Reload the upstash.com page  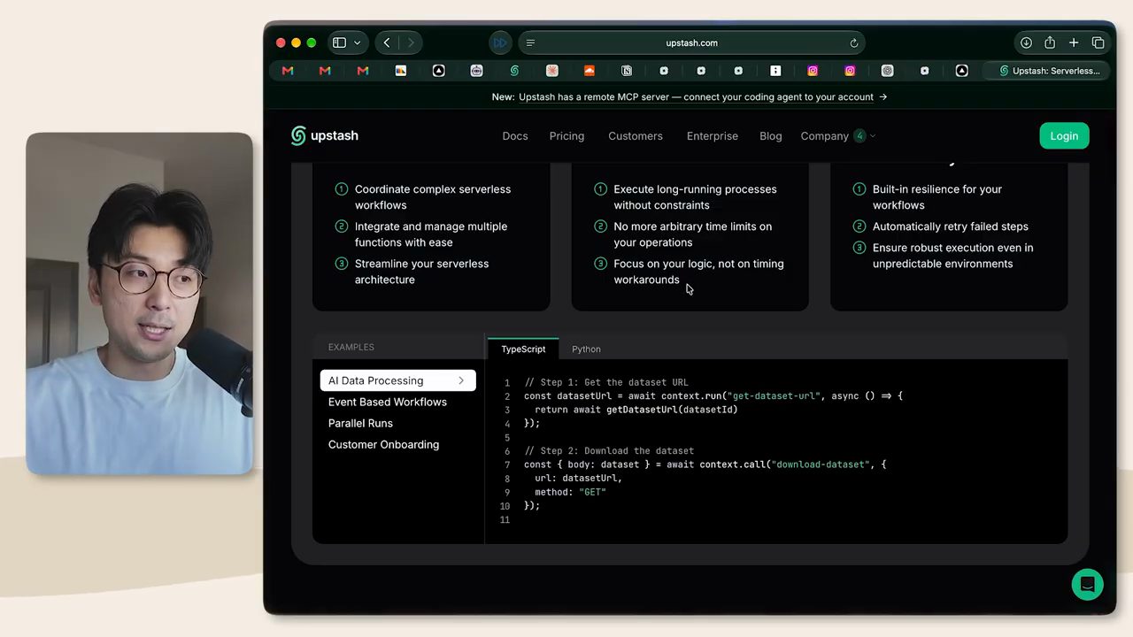pos(854,42)
